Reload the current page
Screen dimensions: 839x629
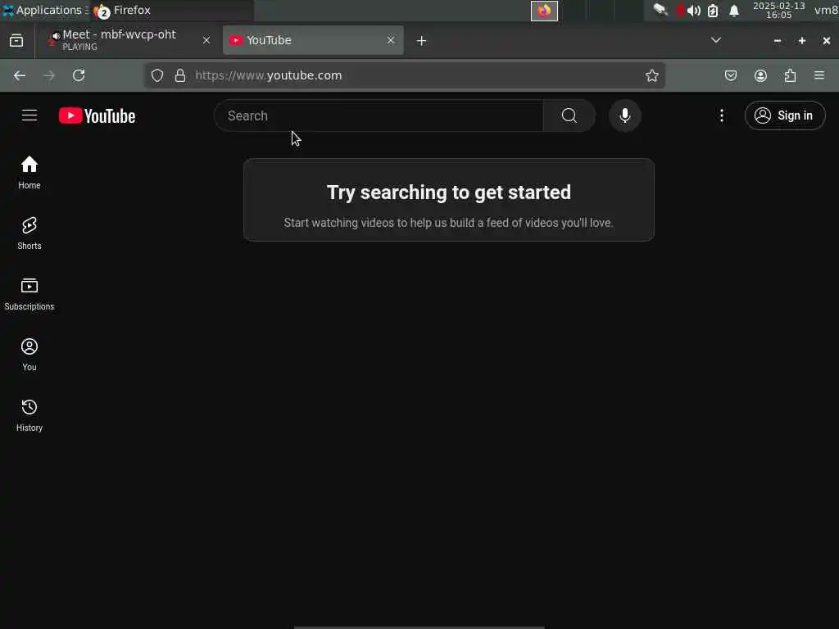79,75
